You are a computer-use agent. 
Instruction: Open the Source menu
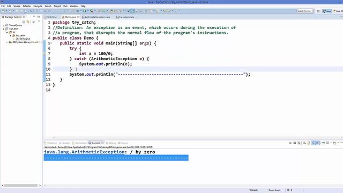17,6
